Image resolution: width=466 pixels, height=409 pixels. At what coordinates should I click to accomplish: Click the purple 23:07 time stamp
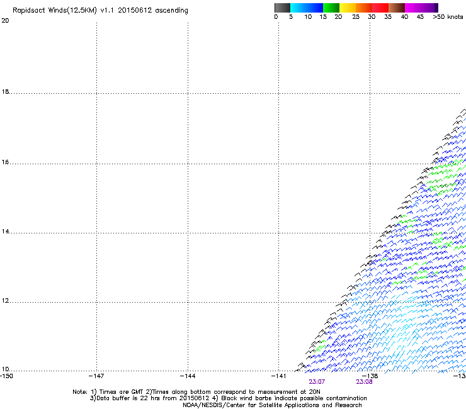(x=317, y=382)
